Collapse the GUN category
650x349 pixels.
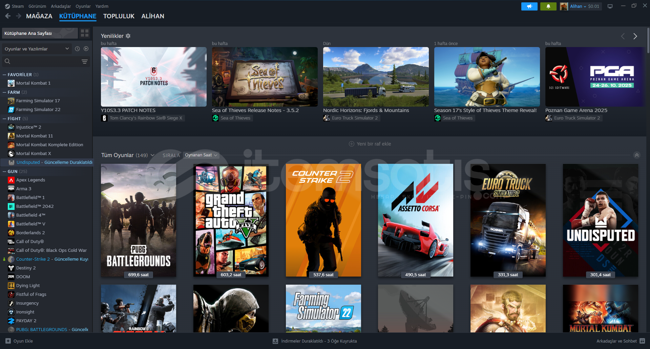coord(4,171)
